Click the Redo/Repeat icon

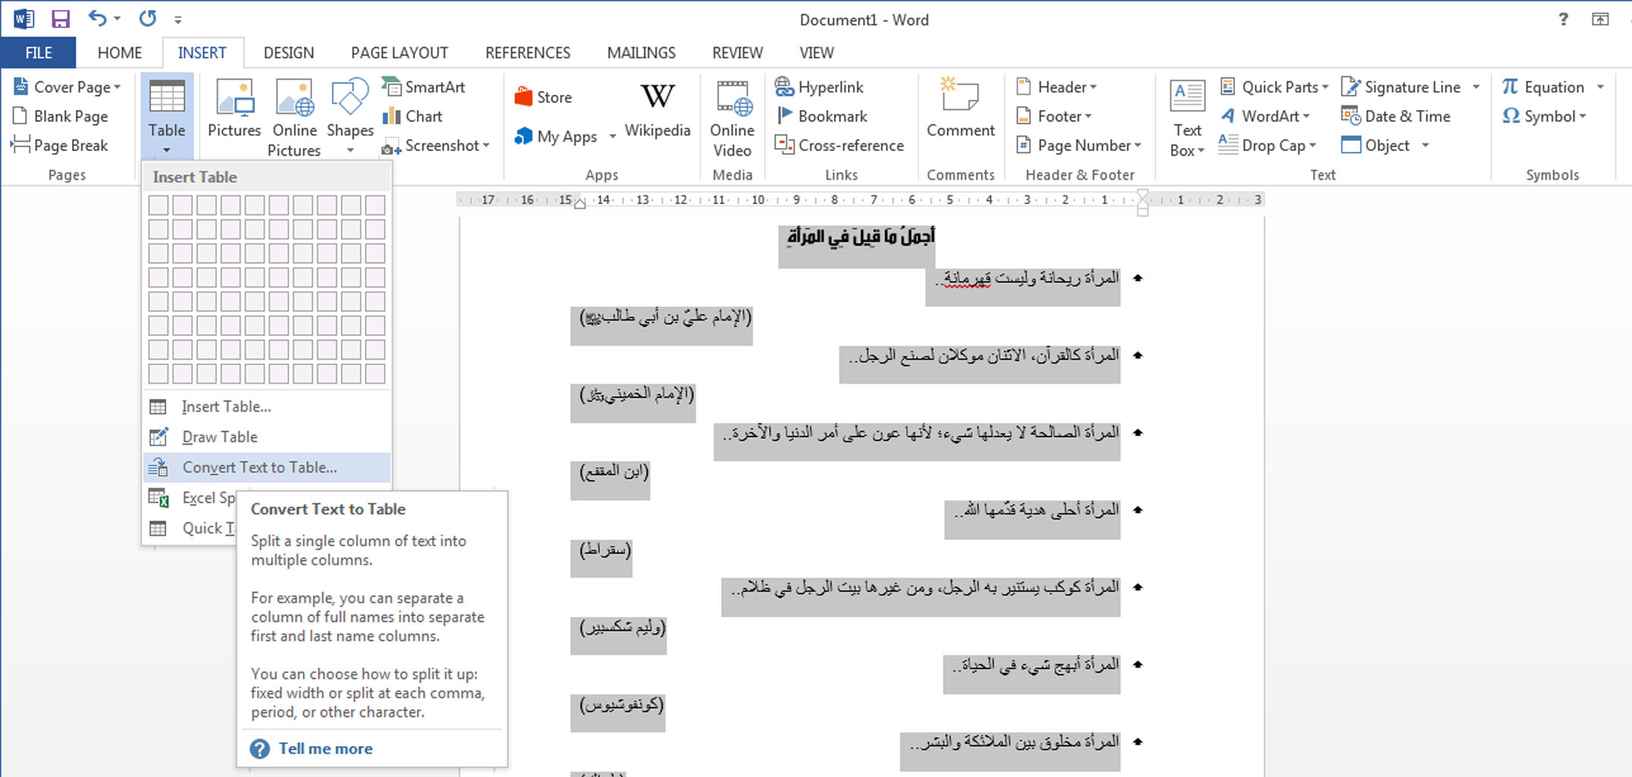[147, 18]
